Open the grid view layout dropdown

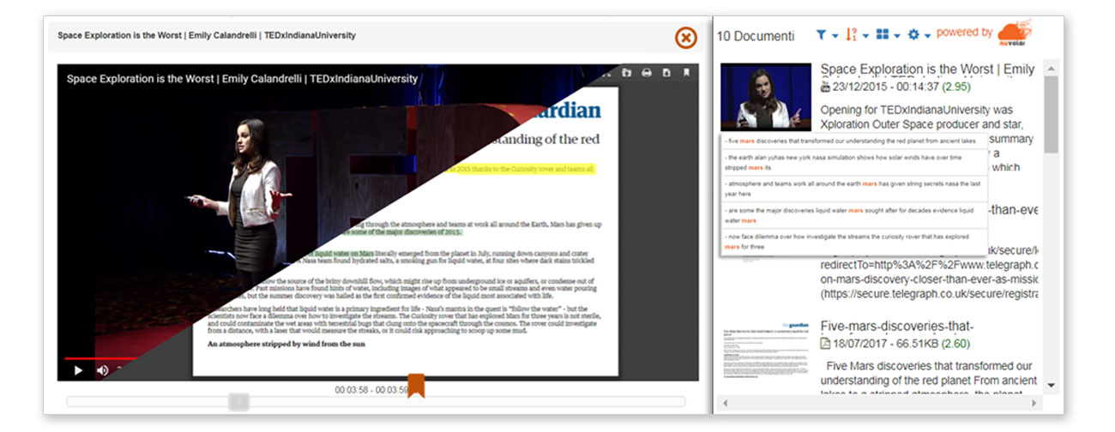(x=888, y=35)
